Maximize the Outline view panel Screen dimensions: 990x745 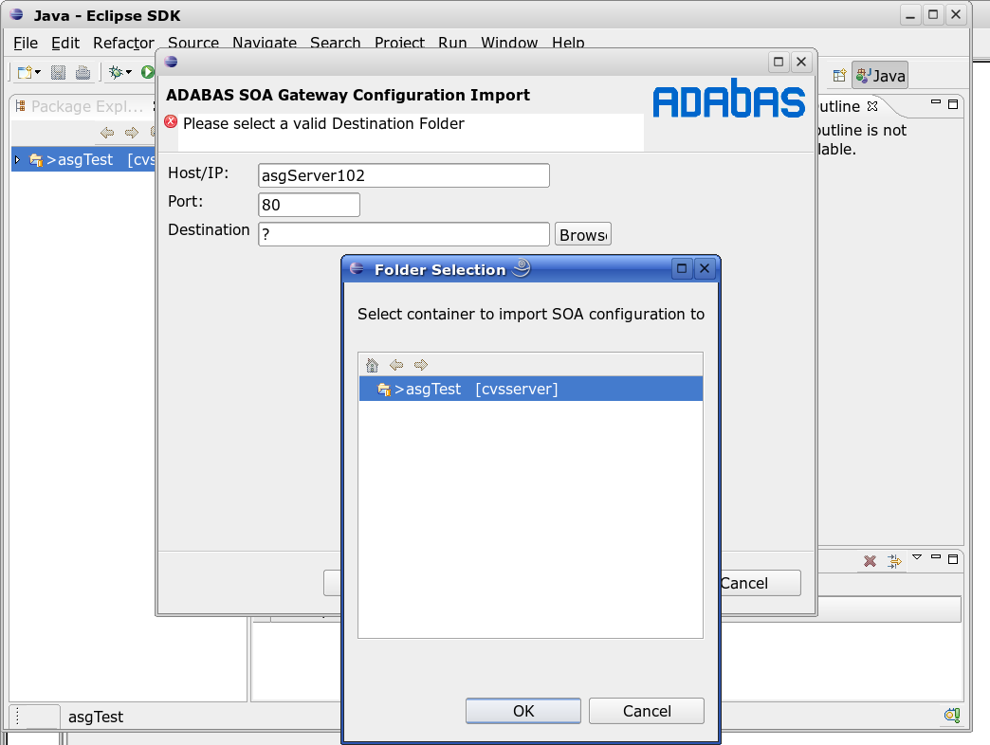click(953, 104)
